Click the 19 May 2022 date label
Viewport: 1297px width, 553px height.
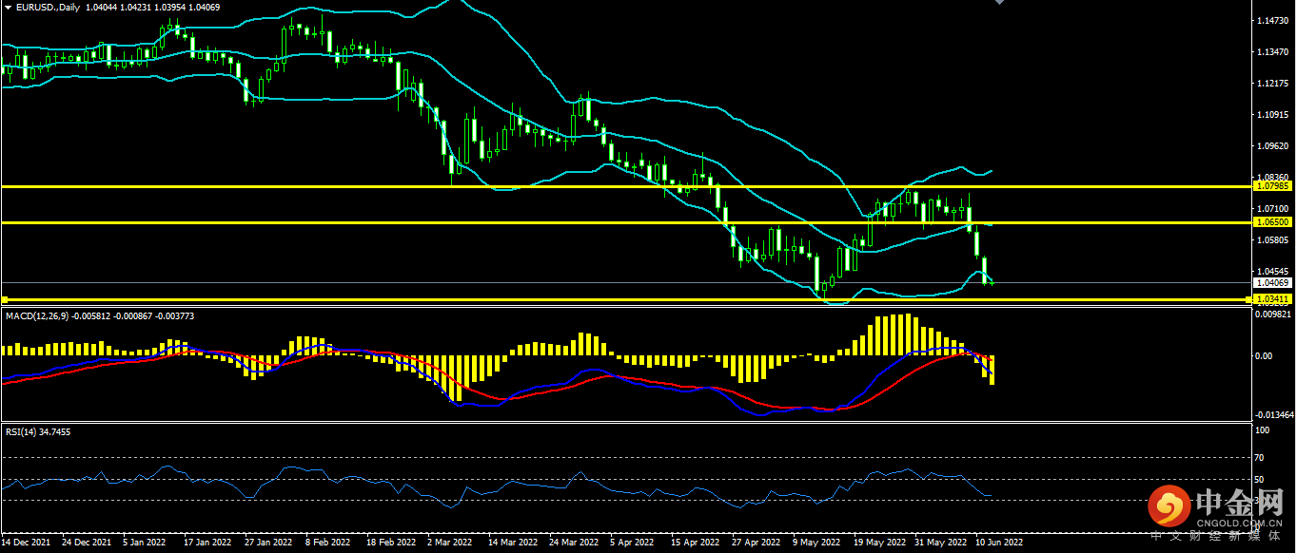879,543
